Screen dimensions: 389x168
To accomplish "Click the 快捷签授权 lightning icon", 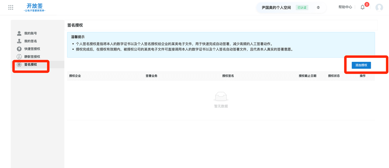I will (x=19, y=49).
